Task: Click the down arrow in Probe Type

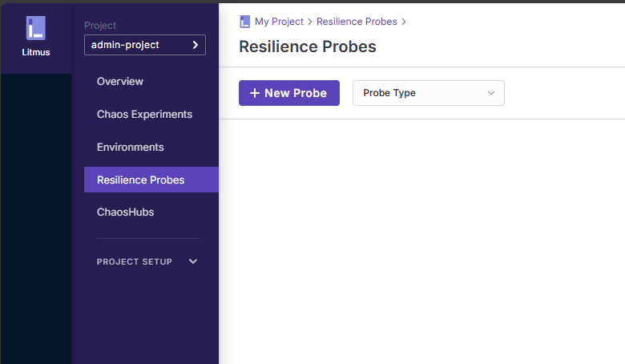Action: click(x=491, y=93)
